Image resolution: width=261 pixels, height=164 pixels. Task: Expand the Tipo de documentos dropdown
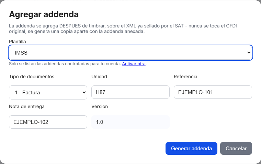[x=48, y=93]
